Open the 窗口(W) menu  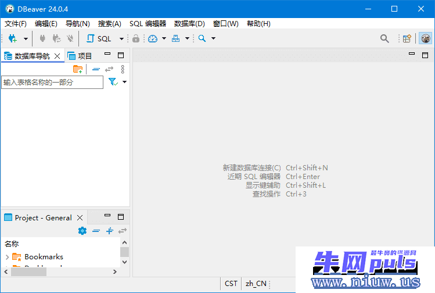(225, 24)
